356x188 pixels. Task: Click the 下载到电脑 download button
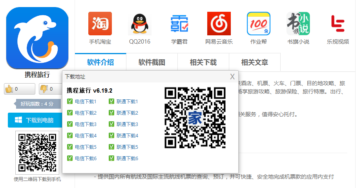point(35,120)
